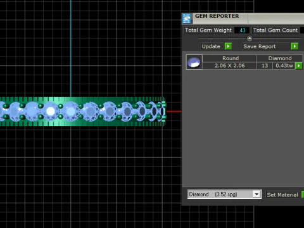Image resolution: width=304 pixels, height=228 pixels.
Task: Click the vertical cyan axis line
Action: (x=71, y=49)
